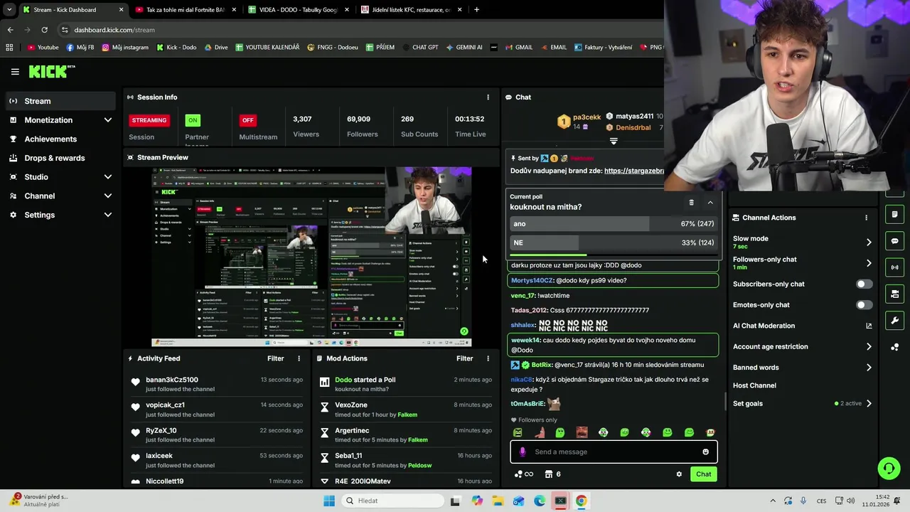This screenshot has height=512, width=910.
Task: Focus the Send a message field
Action: tap(614, 452)
